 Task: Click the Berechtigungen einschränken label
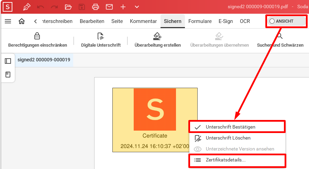(x=38, y=45)
